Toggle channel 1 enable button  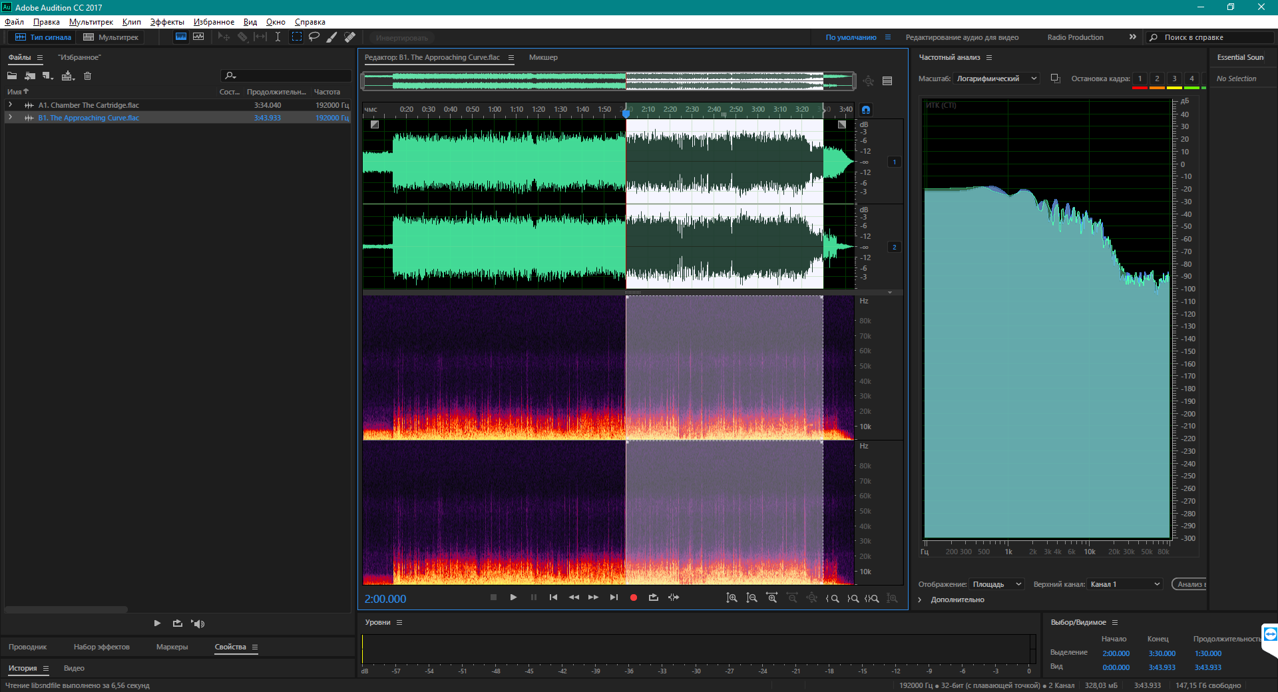click(894, 162)
